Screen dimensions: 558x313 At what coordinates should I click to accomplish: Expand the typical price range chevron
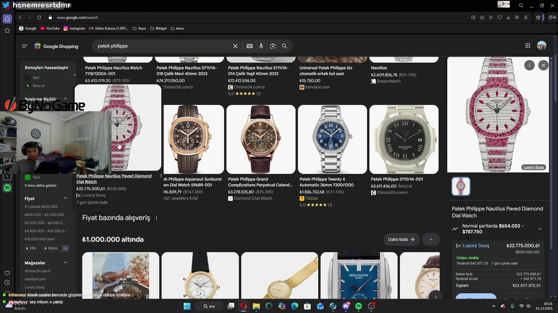(x=540, y=229)
